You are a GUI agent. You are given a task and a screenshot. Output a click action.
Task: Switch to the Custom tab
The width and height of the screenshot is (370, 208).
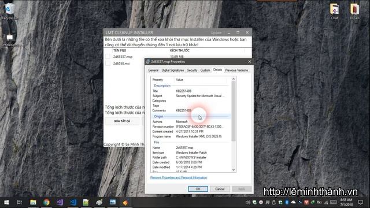click(x=205, y=70)
